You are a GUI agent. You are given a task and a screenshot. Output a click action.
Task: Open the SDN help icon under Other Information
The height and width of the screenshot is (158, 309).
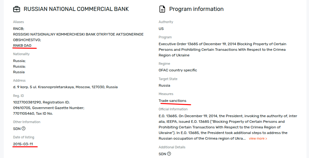pyautogui.click(x=23, y=128)
